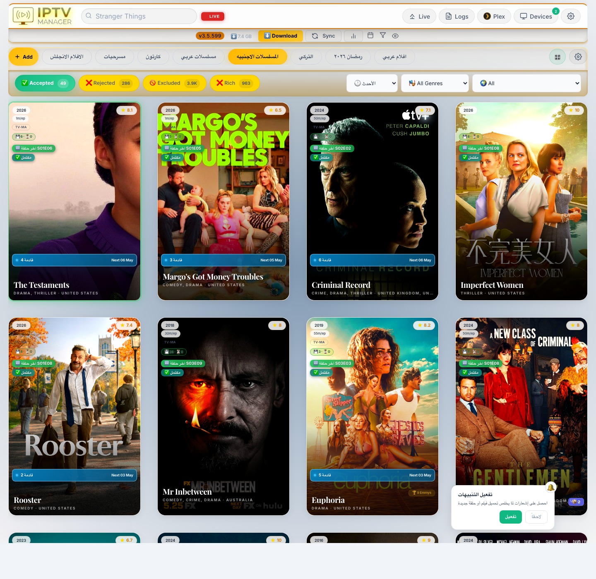Click the yellow Download button
Image resolution: width=596 pixels, height=579 pixels.
[281, 36]
